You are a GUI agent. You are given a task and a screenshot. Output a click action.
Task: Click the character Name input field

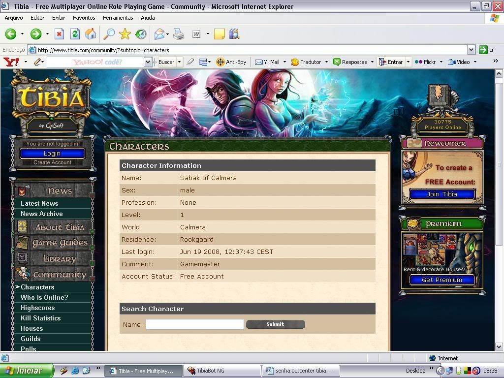coord(194,324)
